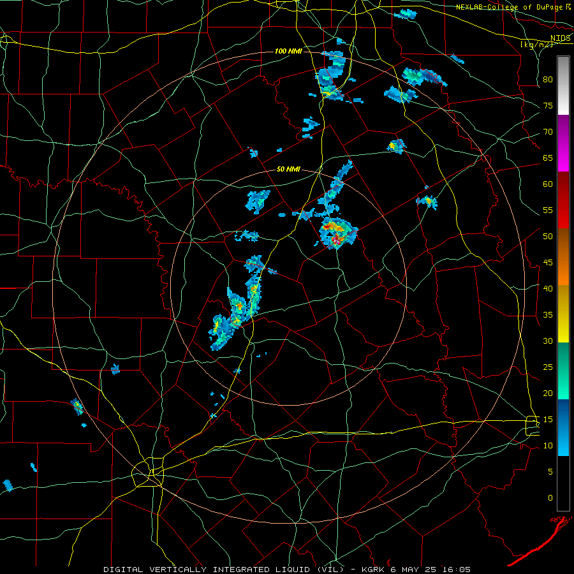Click the [kg/m2] units label

[x=536, y=45]
